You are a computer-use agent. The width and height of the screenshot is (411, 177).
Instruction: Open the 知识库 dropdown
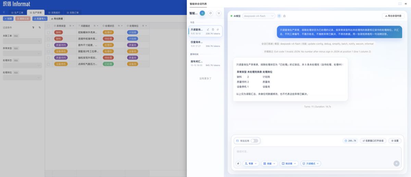(x=289, y=163)
